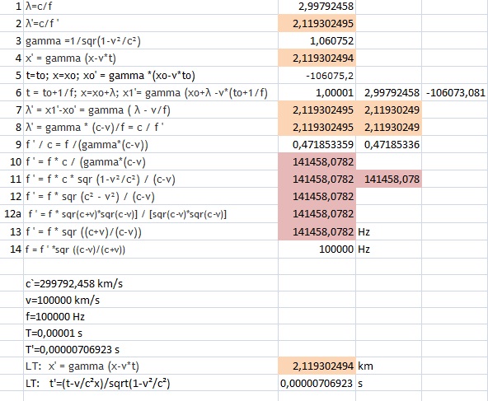488x401 pixels.
Task: Select the pink 141458,0782 cell in row 10
Action: point(317,161)
